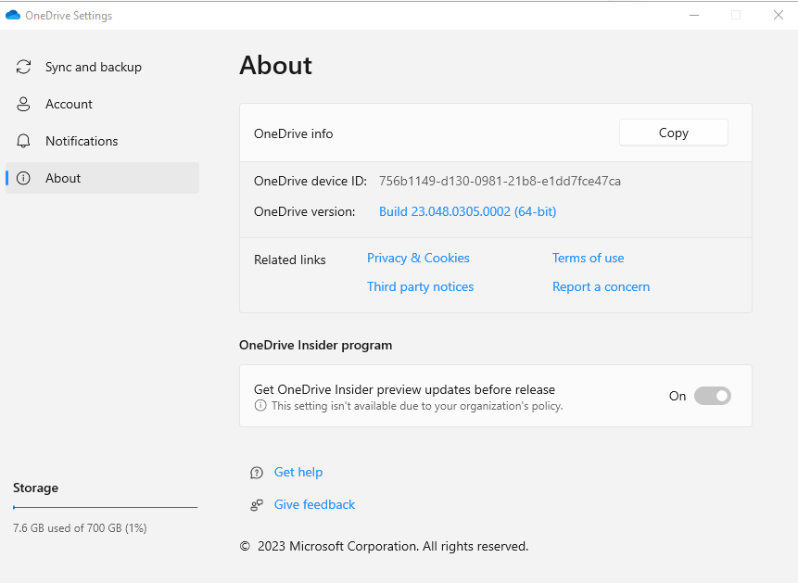
Task: Click the info icon beside organization policy note
Action: [x=260, y=406]
